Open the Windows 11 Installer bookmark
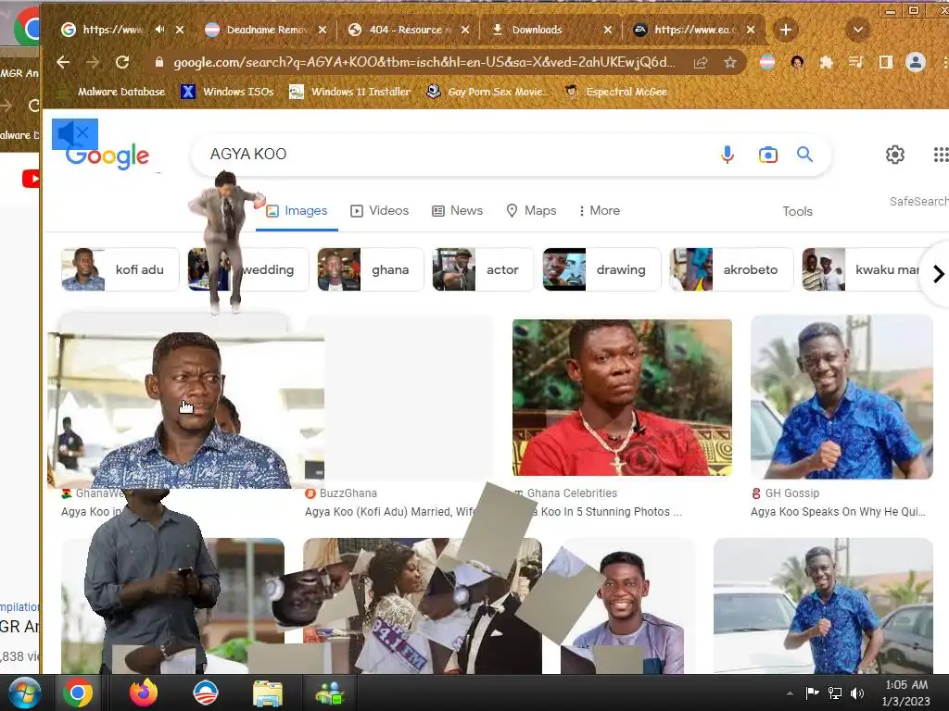 click(349, 92)
